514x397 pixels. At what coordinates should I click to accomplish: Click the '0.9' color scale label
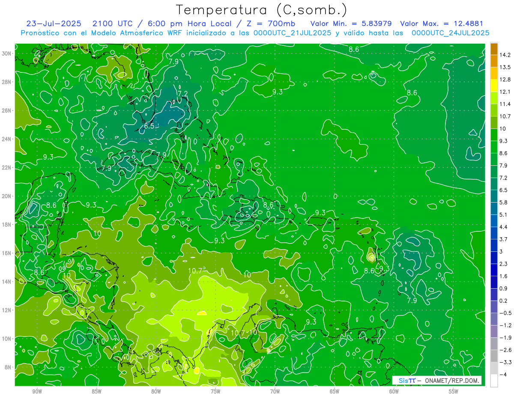503,288
